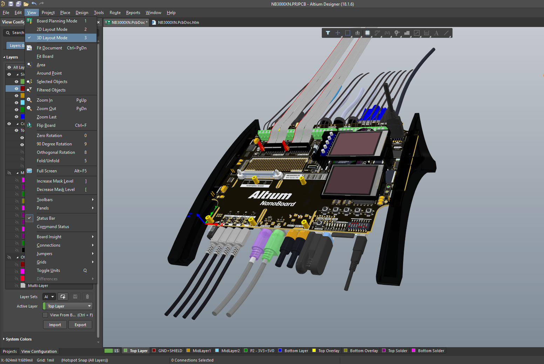Switch to the Projects panel tab
544x364 pixels.
pos(10,351)
